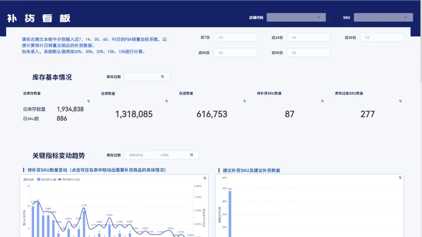Focus the 近90日 weight input field

coord(309,53)
